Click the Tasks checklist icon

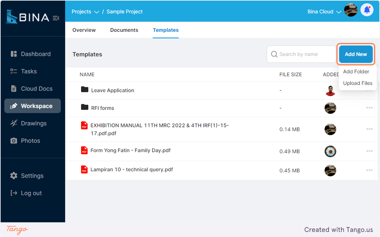(14, 71)
